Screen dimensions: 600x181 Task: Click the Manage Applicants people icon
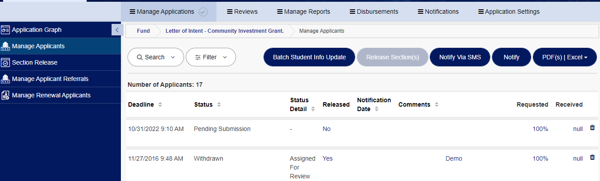coord(5,46)
